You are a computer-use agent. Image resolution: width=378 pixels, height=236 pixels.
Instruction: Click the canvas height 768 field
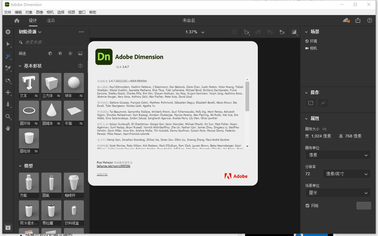tap(357, 136)
